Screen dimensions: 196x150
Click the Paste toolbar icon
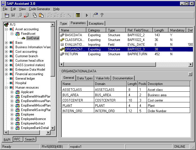point(41,15)
